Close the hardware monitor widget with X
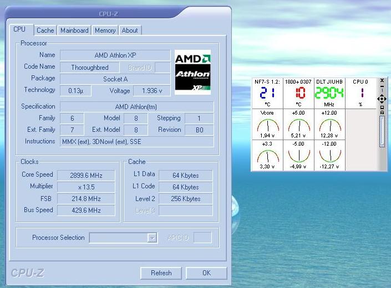Screen dimensions: 391x288 point(382,80)
